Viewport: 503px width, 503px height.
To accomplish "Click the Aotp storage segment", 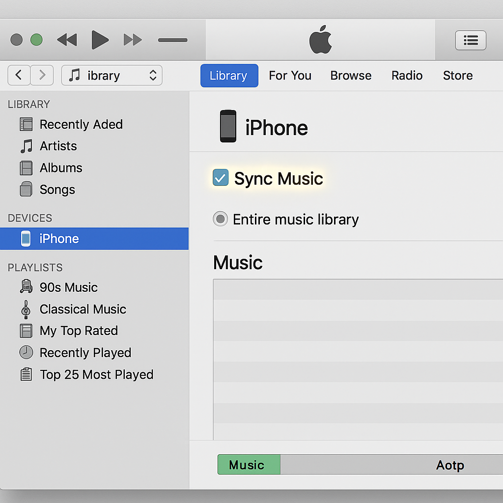I will coord(391,465).
